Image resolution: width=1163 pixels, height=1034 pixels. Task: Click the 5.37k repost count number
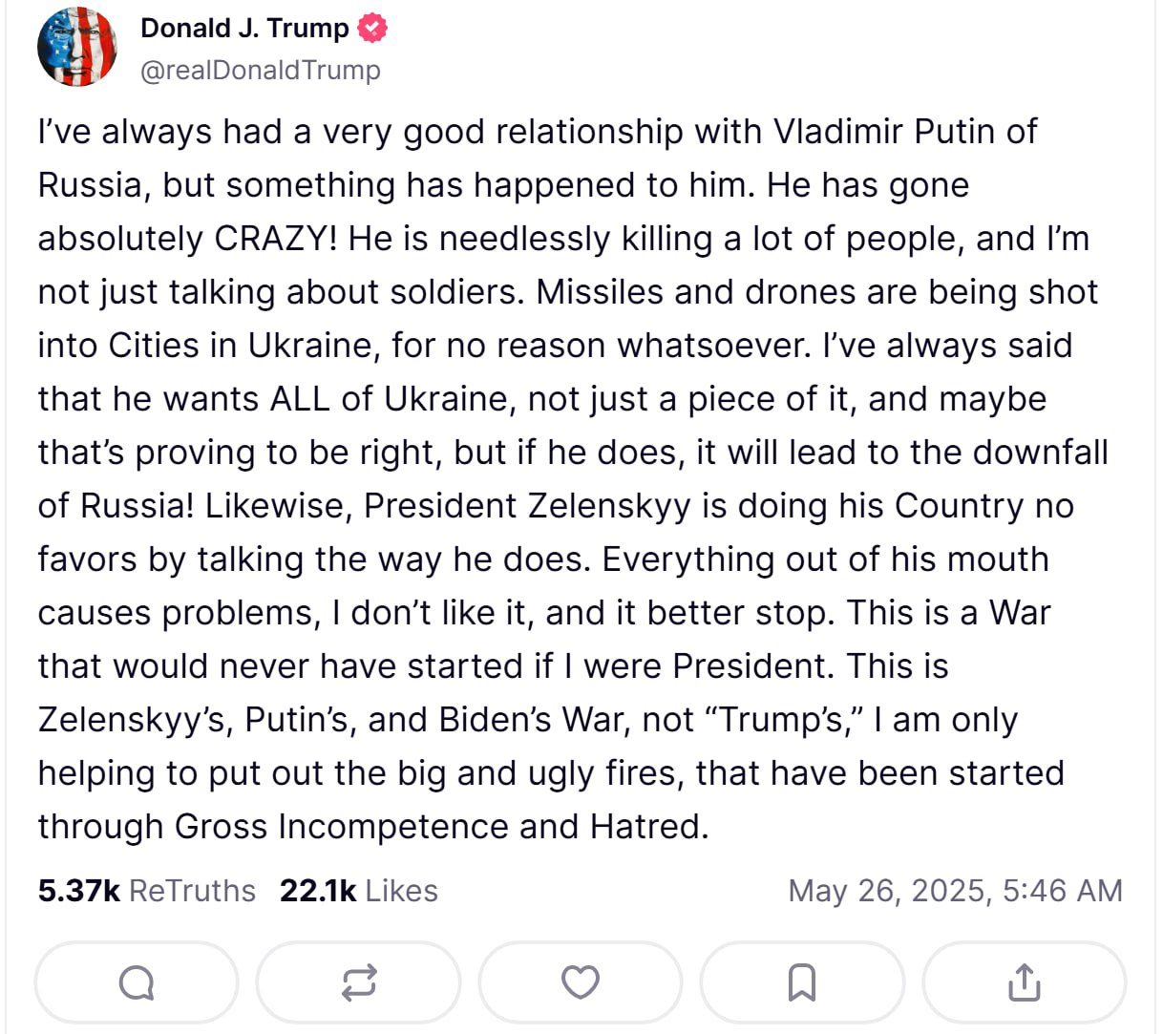[78, 891]
